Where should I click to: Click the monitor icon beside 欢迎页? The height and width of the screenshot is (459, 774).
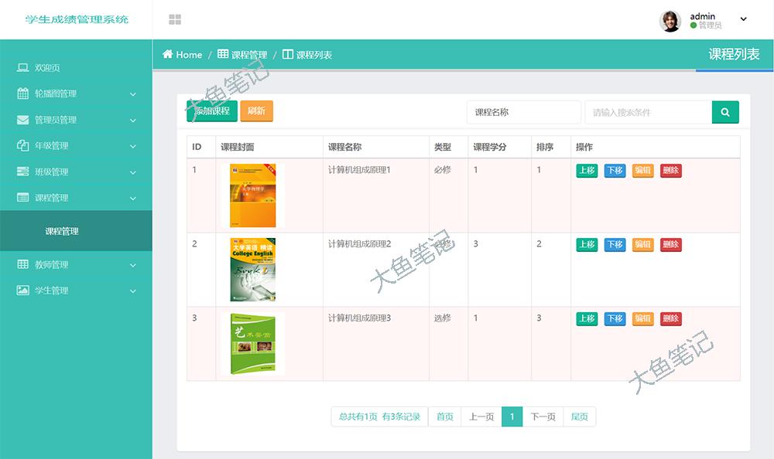tap(22, 68)
